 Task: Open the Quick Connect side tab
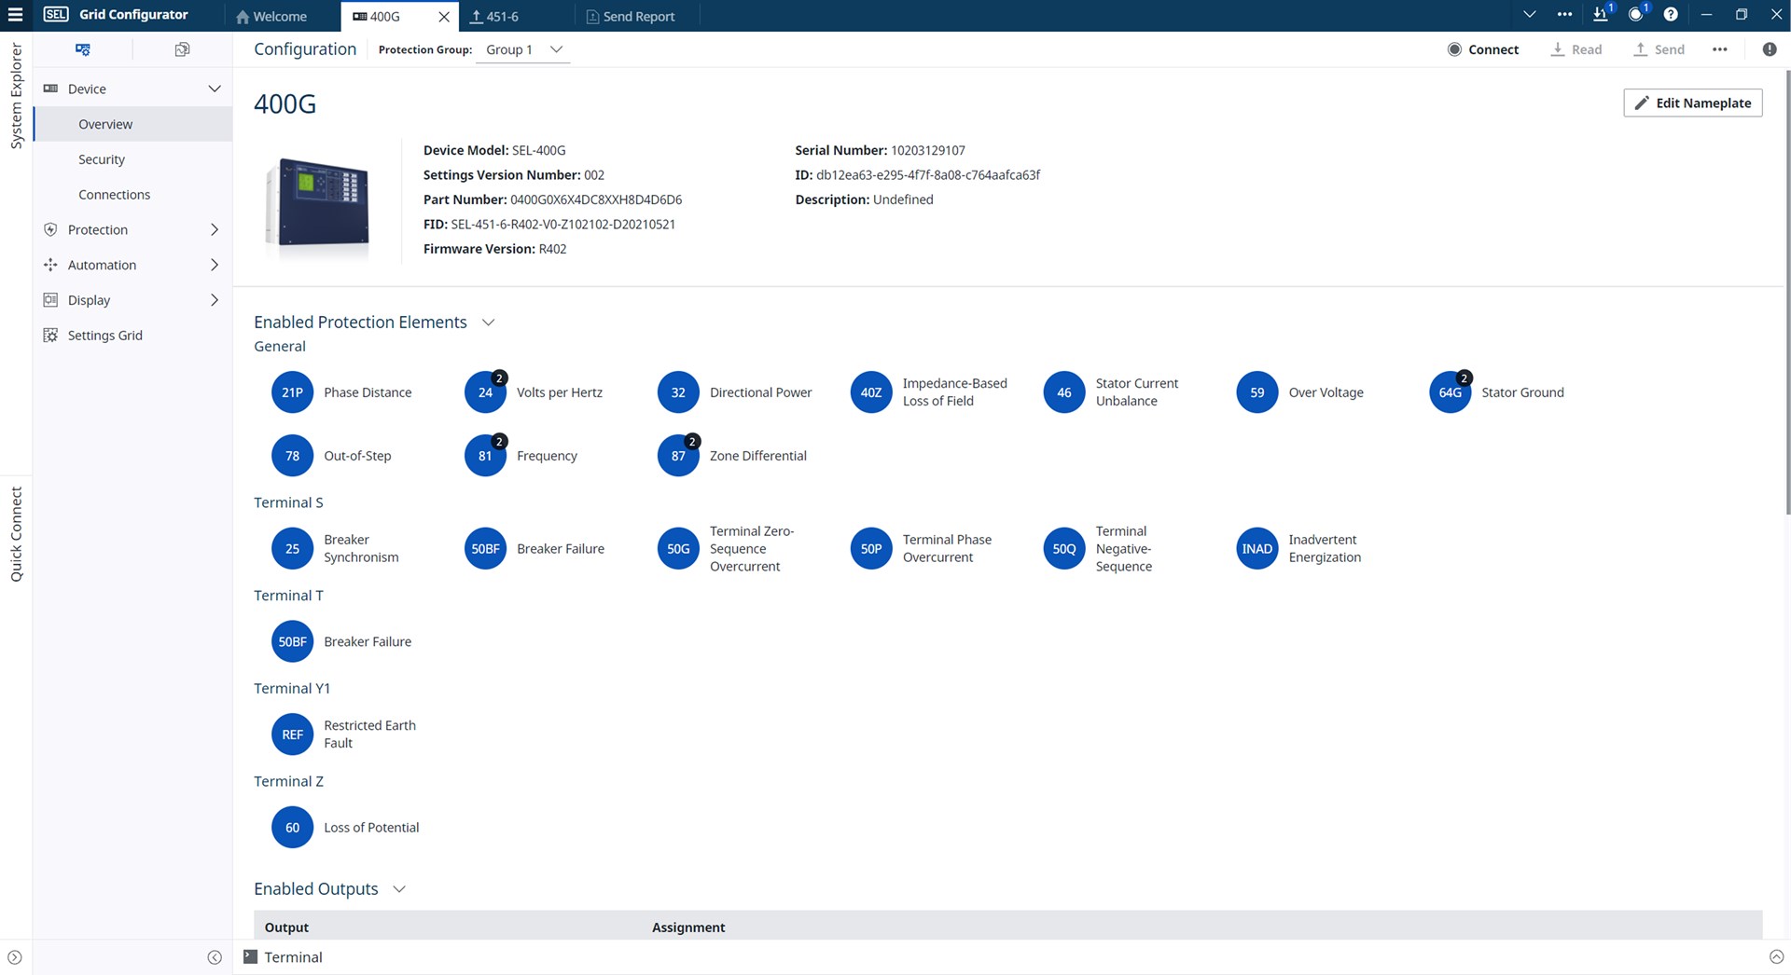(x=16, y=534)
